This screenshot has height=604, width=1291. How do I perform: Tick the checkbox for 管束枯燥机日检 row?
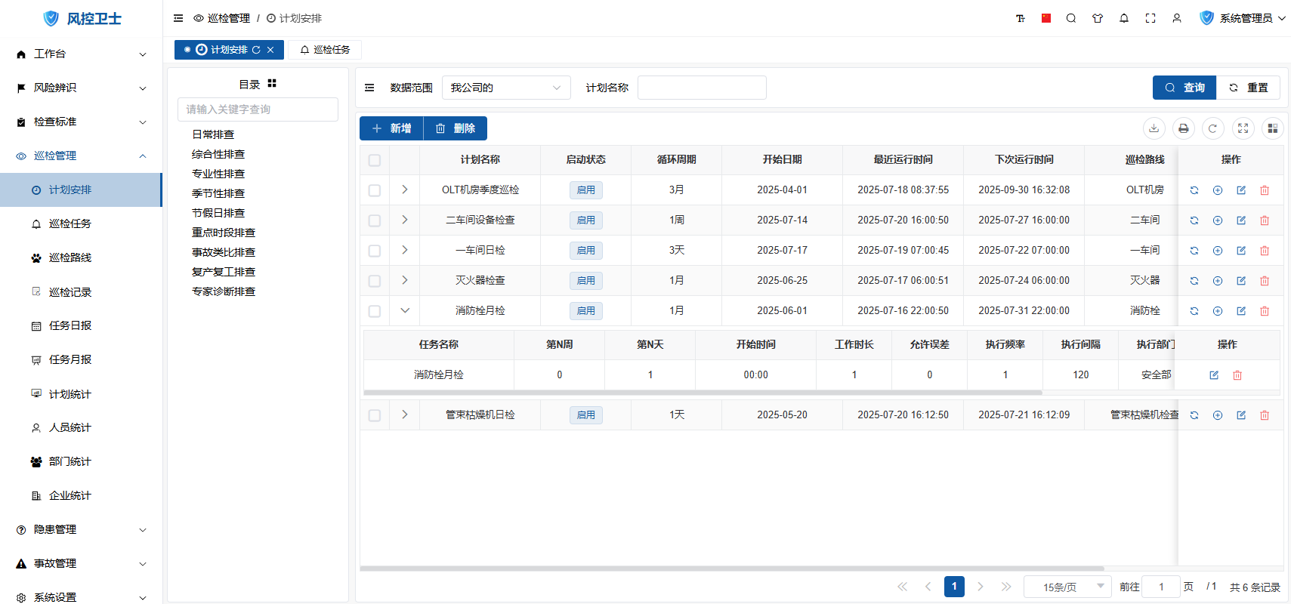click(x=375, y=415)
